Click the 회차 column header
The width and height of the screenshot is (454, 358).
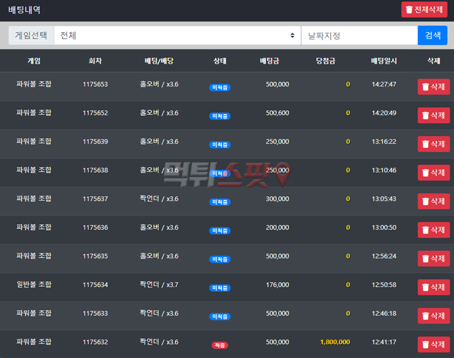coord(95,61)
